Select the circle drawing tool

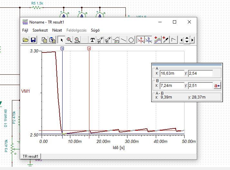131,40
